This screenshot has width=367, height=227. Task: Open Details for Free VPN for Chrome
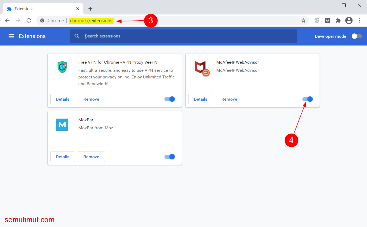pyautogui.click(x=63, y=99)
